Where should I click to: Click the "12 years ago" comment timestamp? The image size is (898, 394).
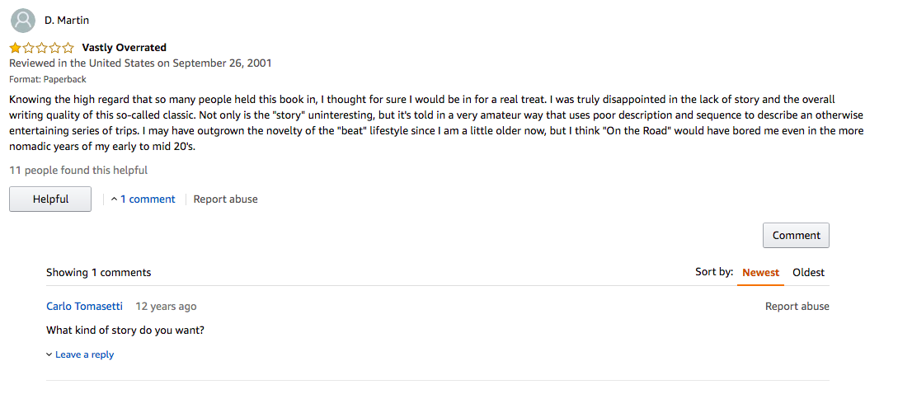[166, 306]
